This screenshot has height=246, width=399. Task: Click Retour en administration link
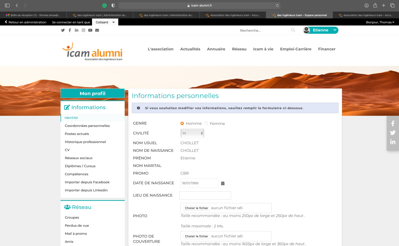(x=26, y=22)
